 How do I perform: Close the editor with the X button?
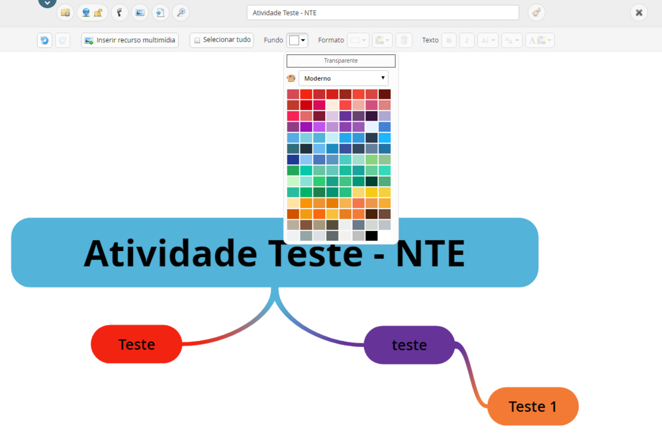(x=639, y=13)
